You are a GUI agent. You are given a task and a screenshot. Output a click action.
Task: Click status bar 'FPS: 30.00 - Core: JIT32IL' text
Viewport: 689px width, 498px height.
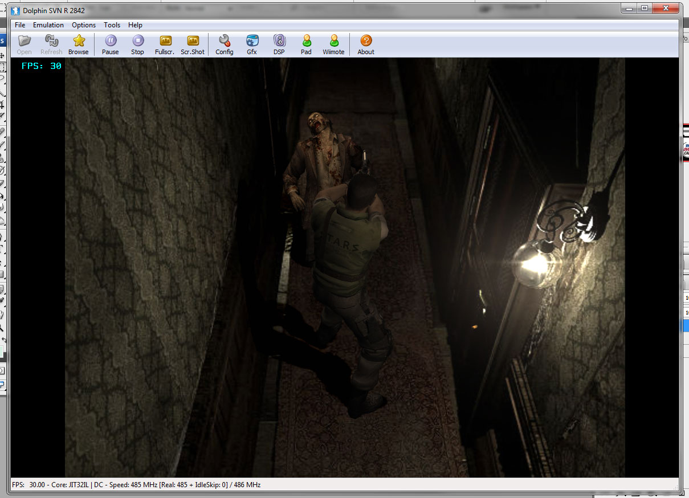click(59, 485)
